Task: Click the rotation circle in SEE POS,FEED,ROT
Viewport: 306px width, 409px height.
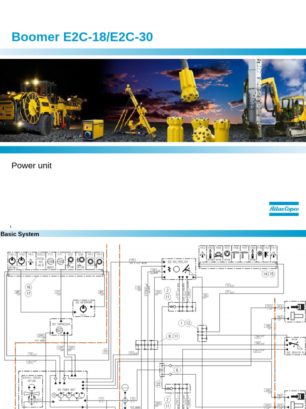Action: tap(177, 270)
